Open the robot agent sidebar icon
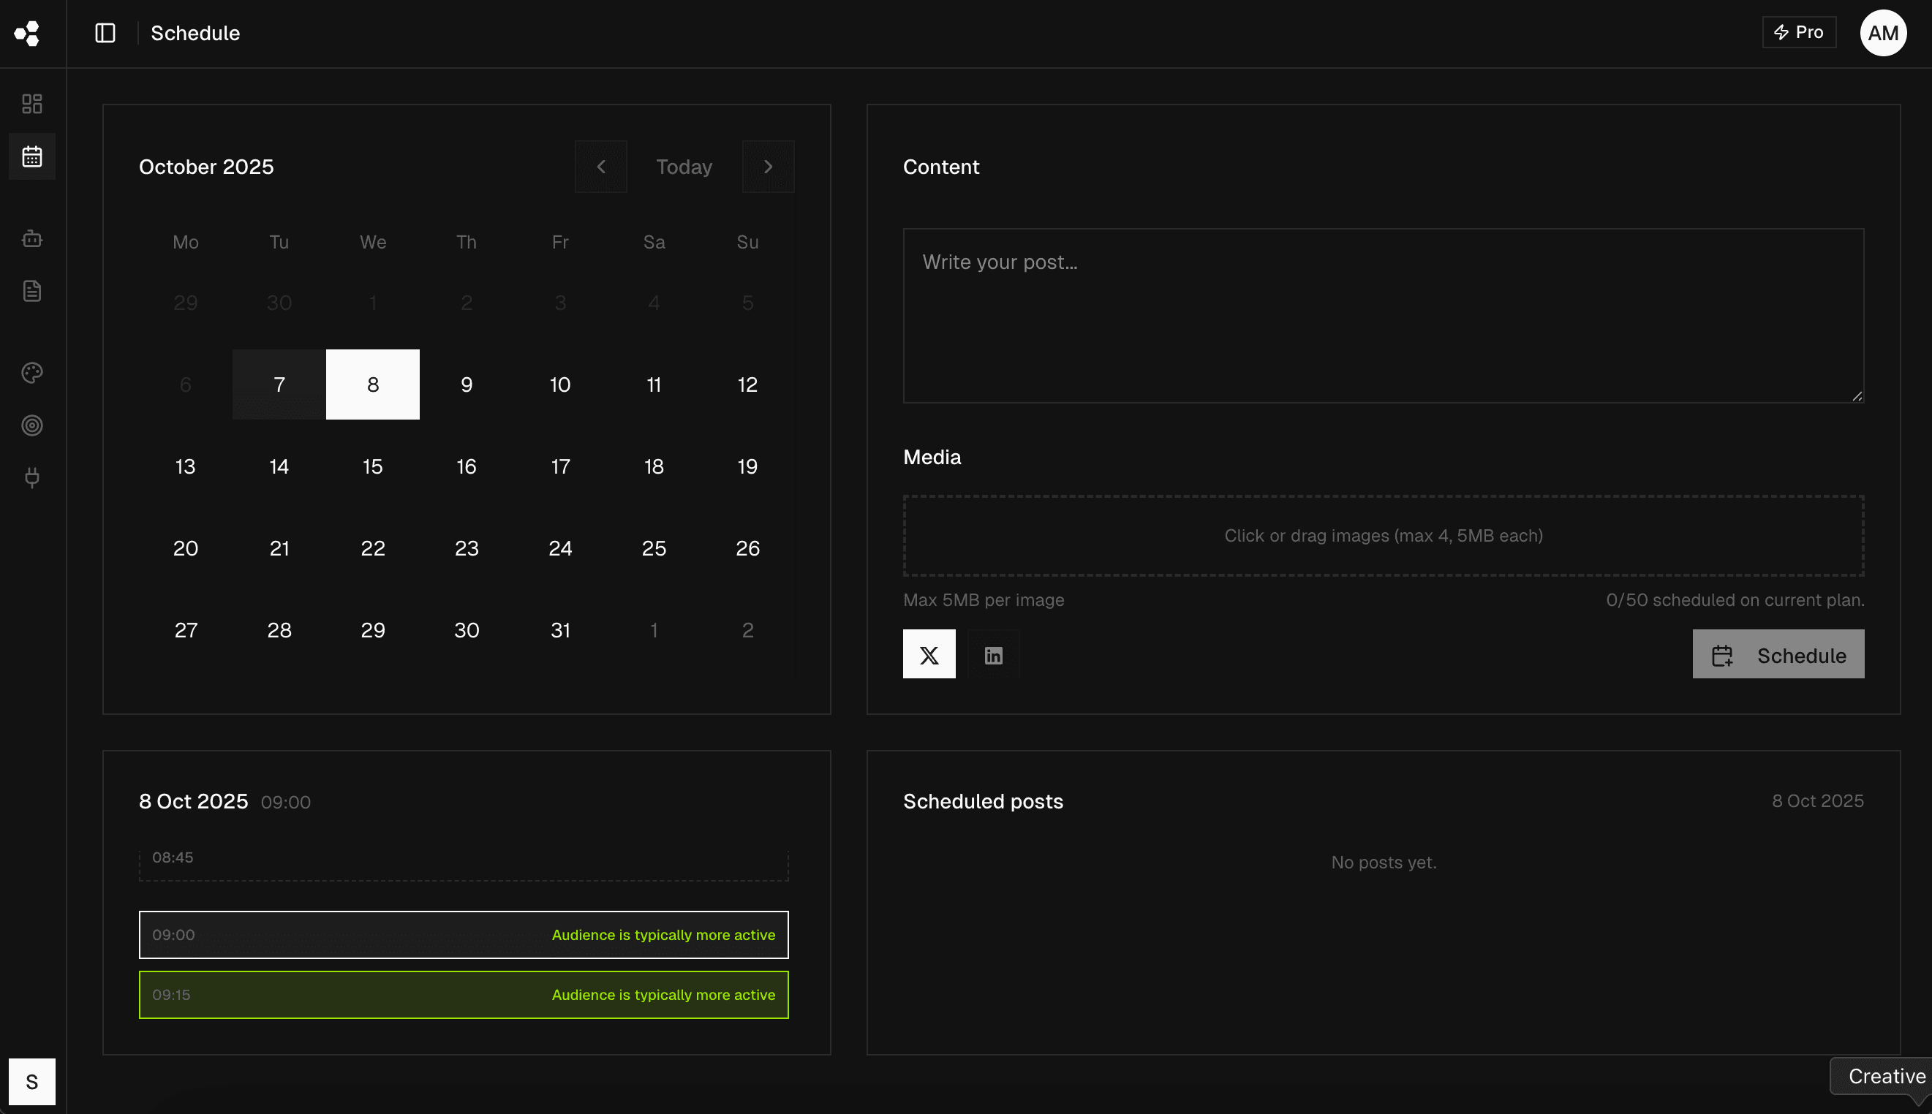1932x1114 pixels. (32, 239)
